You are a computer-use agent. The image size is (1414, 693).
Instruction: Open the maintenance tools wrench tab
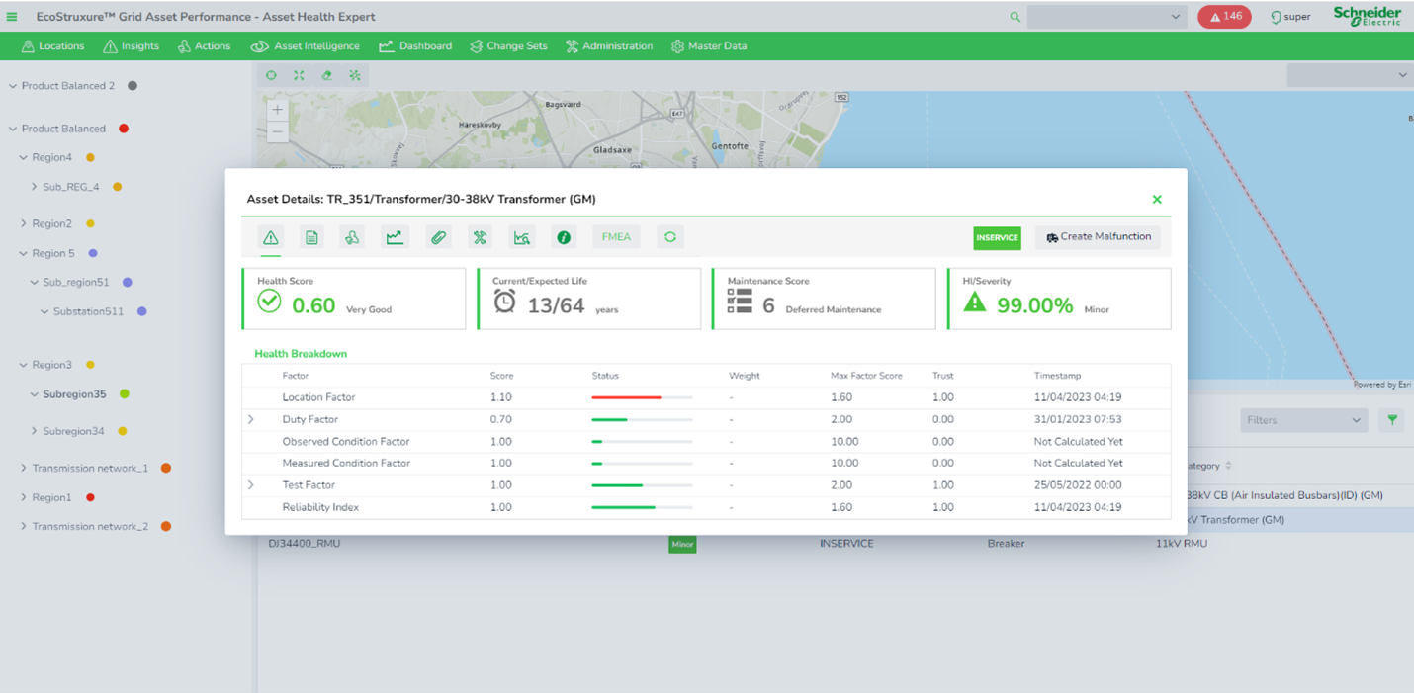[480, 237]
